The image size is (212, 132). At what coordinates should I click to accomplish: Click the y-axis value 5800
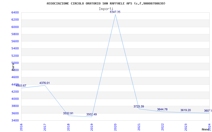point(15,34)
